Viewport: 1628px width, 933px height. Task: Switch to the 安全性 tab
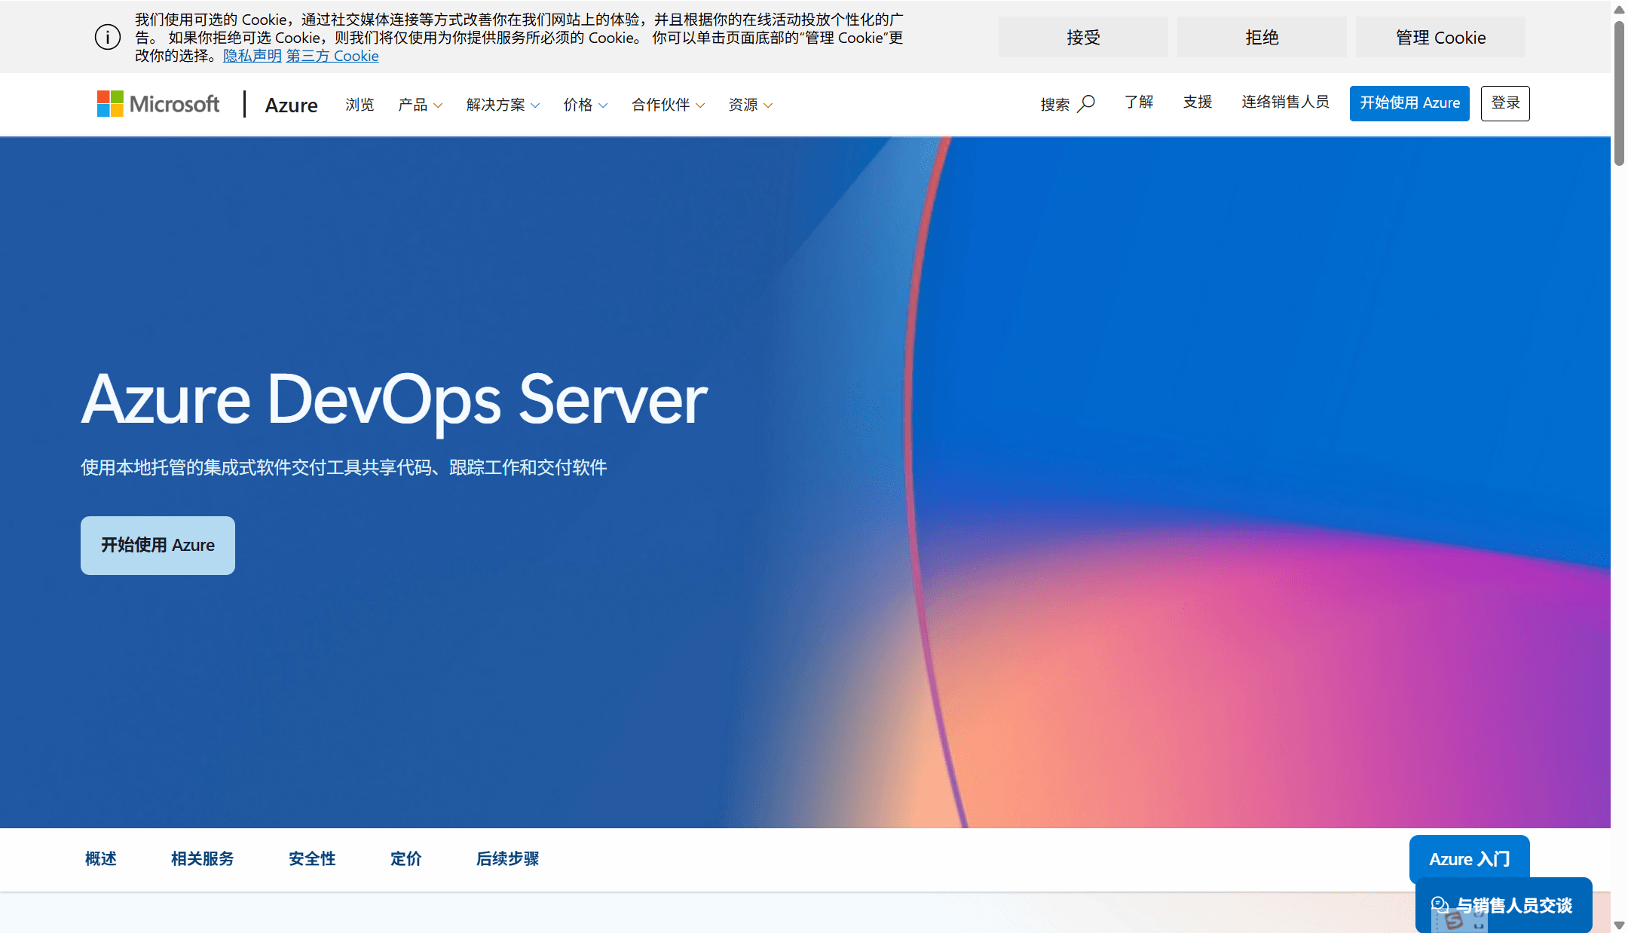coord(312,858)
